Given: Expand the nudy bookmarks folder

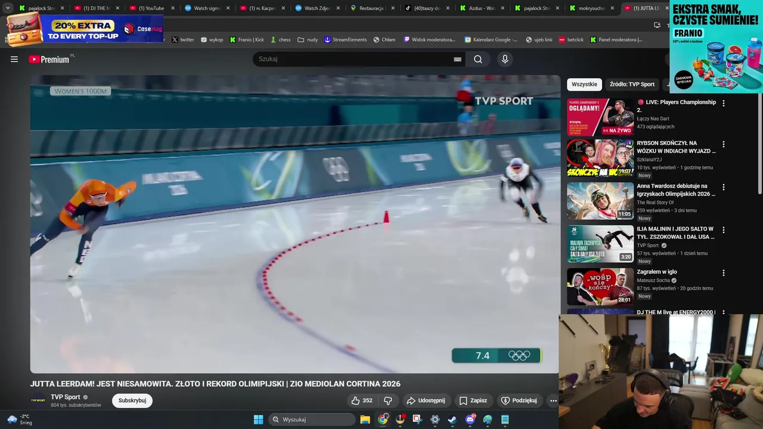Looking at the screenshot, I should pyautogui.click(x=308, y=40).
